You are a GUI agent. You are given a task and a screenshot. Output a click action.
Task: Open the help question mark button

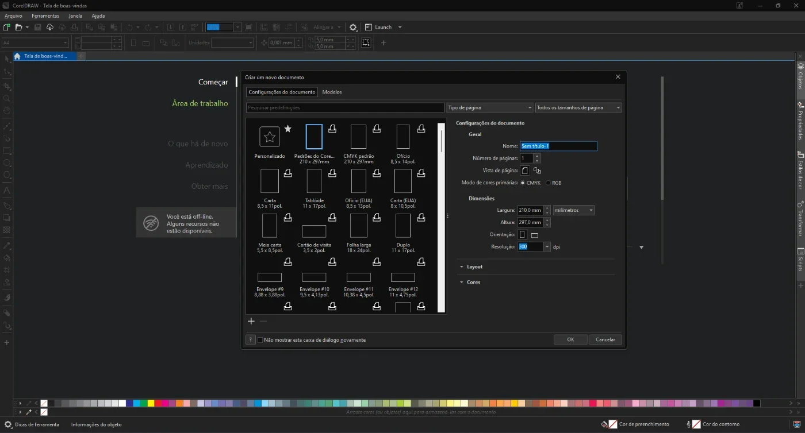point(251,339)
